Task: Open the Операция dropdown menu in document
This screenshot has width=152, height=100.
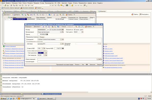Action: [x=29, y=27]
